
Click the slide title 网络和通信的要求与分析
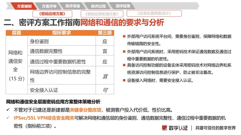[x=122, y=22]
